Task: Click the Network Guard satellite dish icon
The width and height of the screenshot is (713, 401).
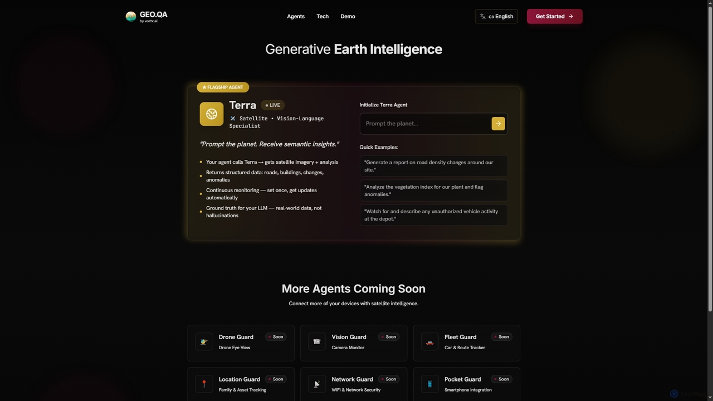Action: click(317, 384)
